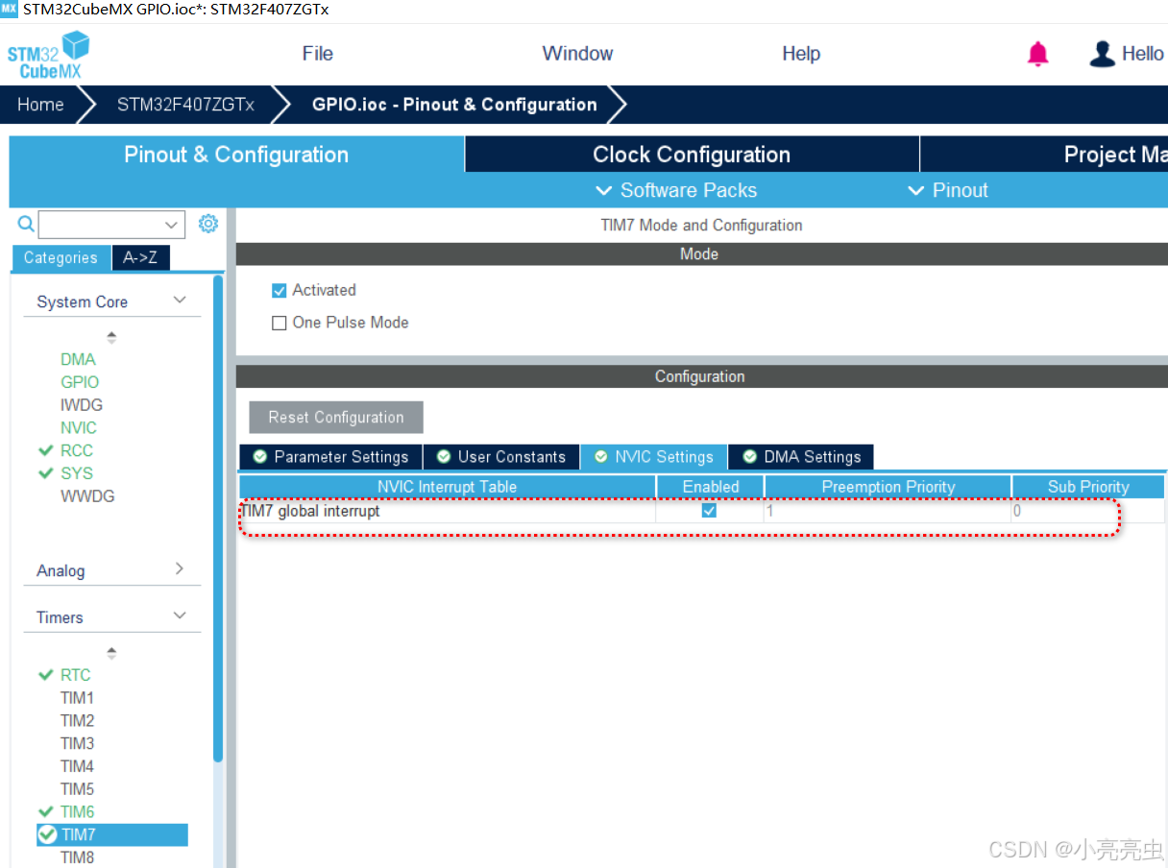Select TIM6 in Timers list
This screenshot has height=868, width=1168.
coord(77,812)
